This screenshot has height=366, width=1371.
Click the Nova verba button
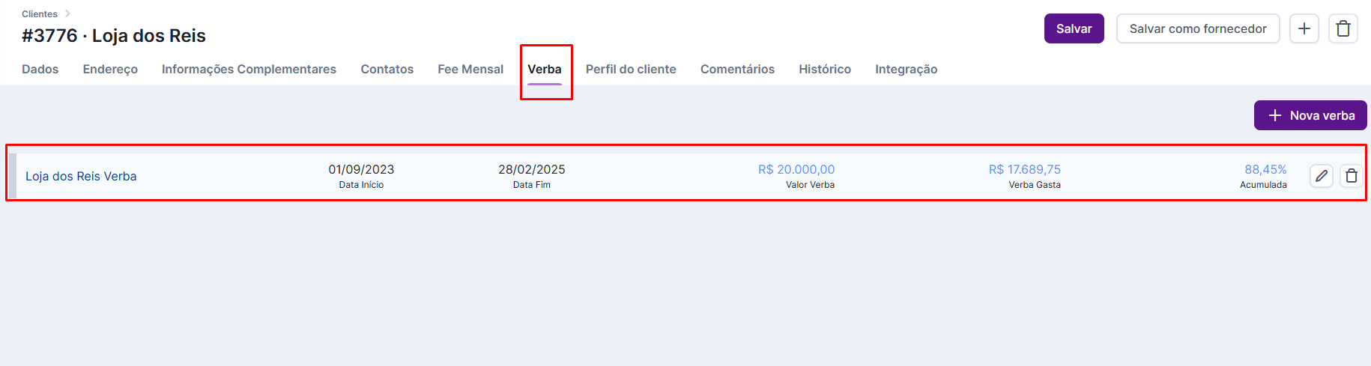pyautogui.click(x=1310, y=115)
